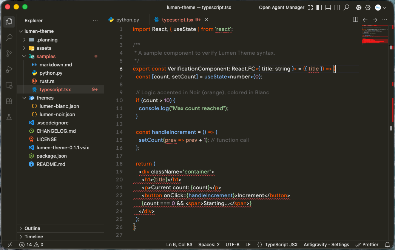Open markdown.md in the file tree
The image size is (395, 250).
(60, 64)
